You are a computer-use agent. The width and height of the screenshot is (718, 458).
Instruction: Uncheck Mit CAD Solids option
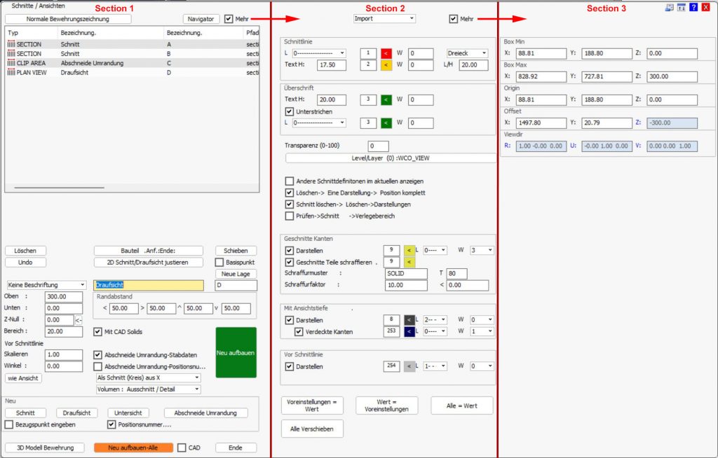click(98, 332)
